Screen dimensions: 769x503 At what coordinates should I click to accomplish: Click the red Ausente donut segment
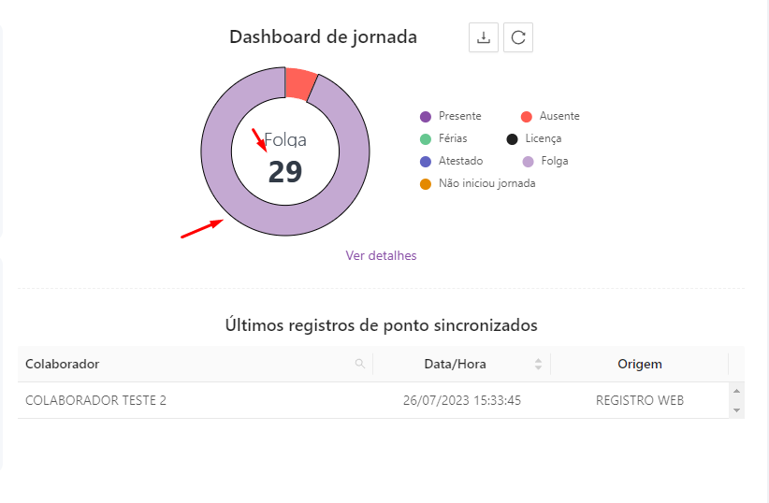(300, 83)
